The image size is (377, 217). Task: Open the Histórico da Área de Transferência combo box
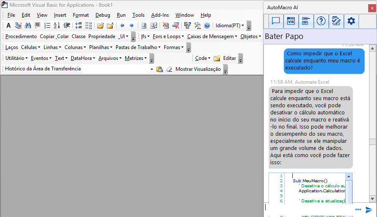point(152,69)
